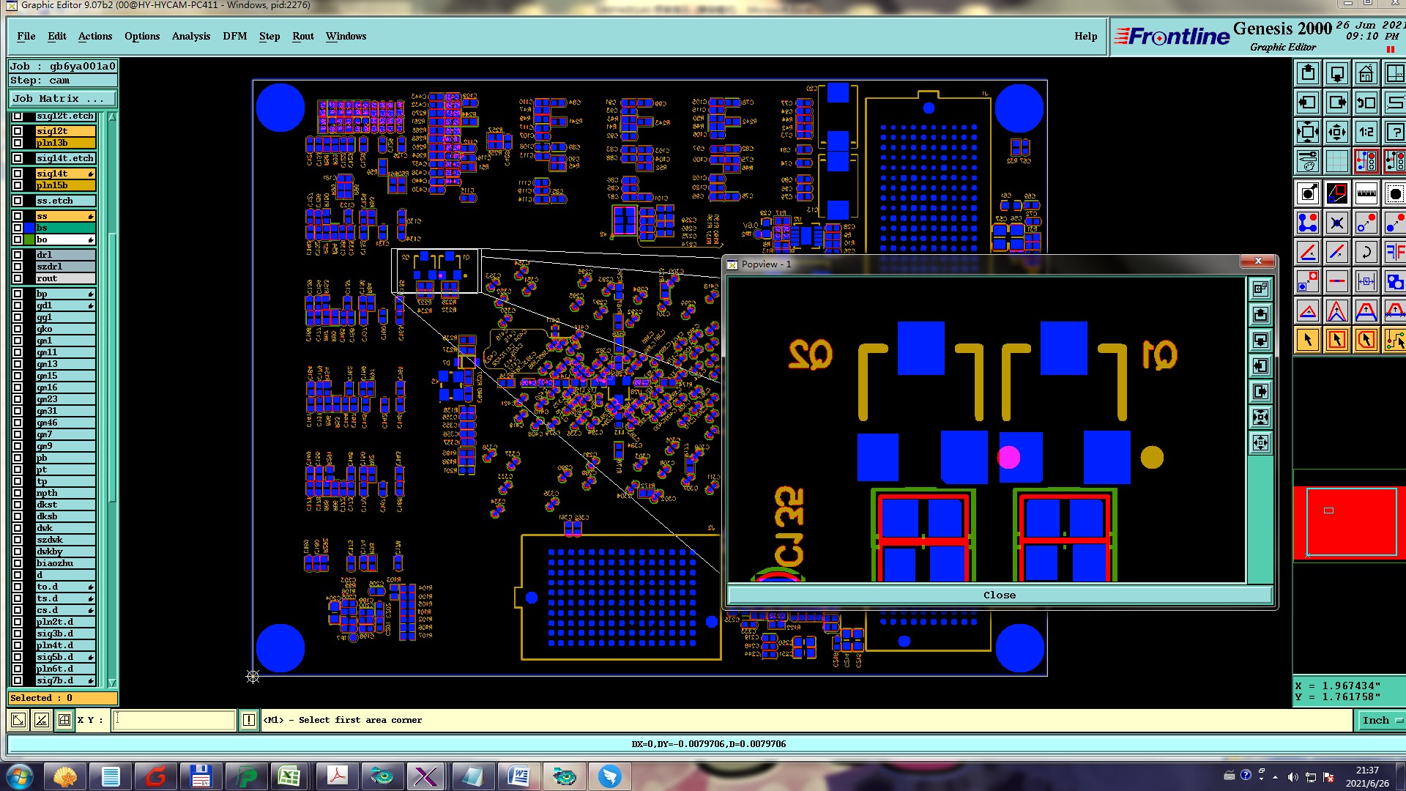Screen dimensions: 1406x791
Task: Click the Home view icon
Action: 1366,74
